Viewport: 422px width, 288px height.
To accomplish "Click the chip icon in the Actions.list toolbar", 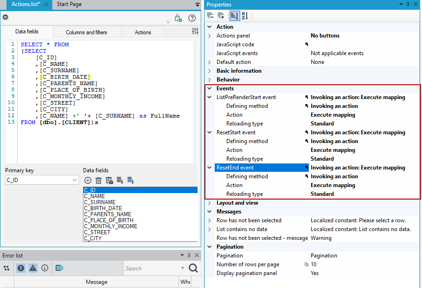I will 6,18.
